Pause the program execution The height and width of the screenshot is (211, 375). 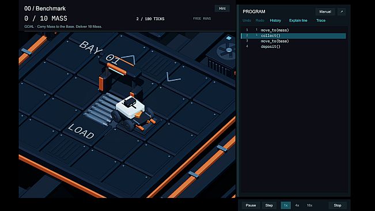[x=251, y=205]
